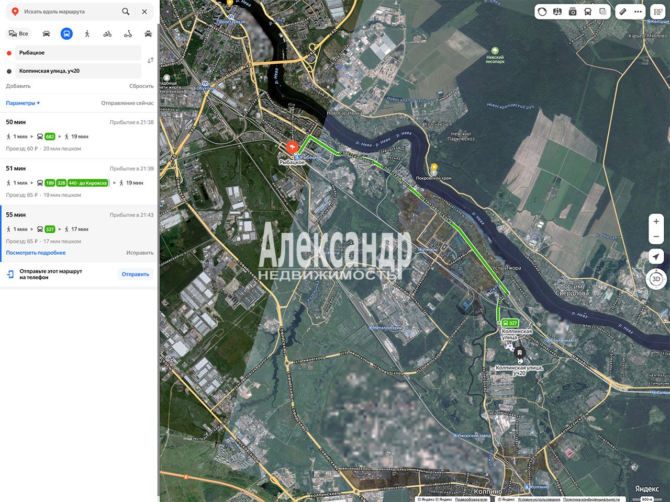Click the destination marker near Колпинская улица, уч20
The height and width of the screenshot is (502, 670).
pyautogui.click(x=519, y=353)
